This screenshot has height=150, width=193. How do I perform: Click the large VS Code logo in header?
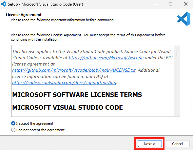pos(184,19)
